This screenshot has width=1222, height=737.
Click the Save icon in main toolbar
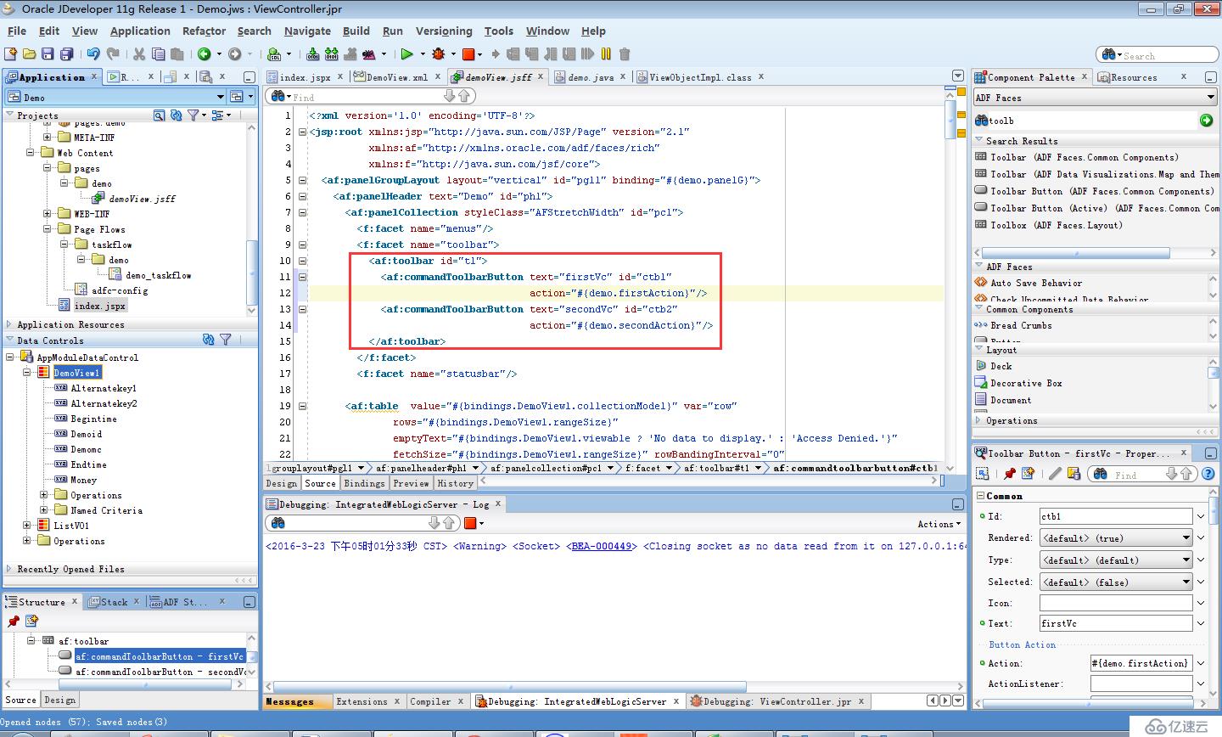tap(48, 54)
